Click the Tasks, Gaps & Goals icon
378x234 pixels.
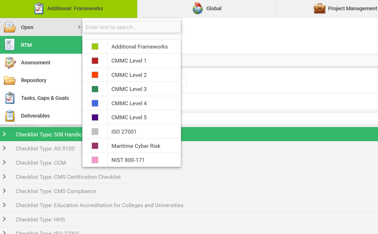[x=10, y=98]
